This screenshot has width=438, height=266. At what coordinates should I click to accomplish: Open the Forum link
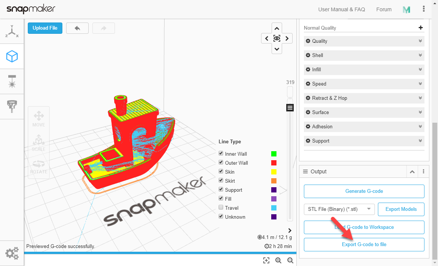pos(384,9)
